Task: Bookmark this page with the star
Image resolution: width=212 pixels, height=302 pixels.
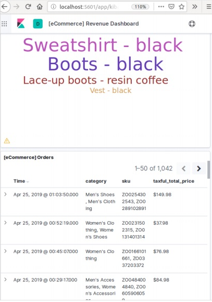Action: tap(181, 7)
